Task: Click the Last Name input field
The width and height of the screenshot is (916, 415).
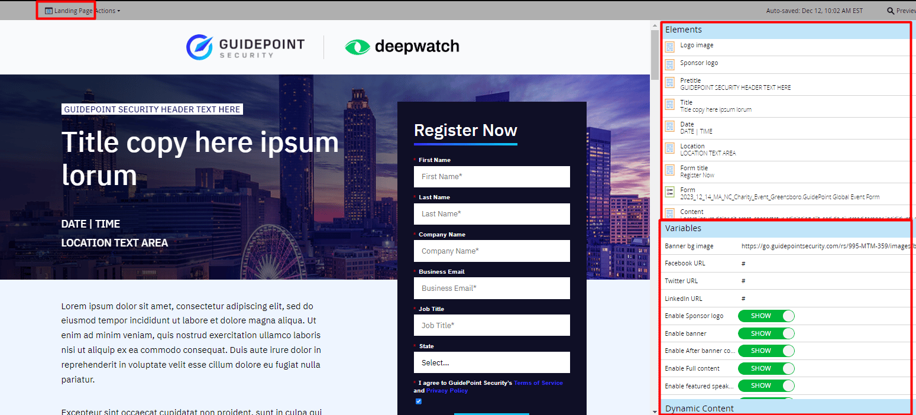Action: (491, 214)
